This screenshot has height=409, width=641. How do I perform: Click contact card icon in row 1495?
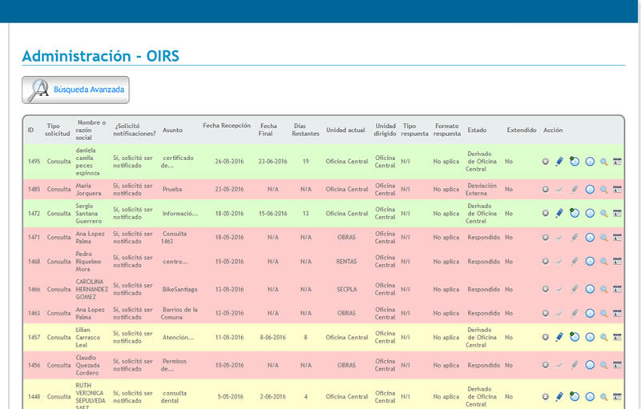tap(617, 162)
